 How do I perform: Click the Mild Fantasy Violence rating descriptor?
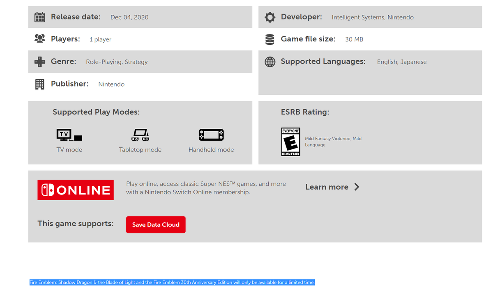(333, 142)
